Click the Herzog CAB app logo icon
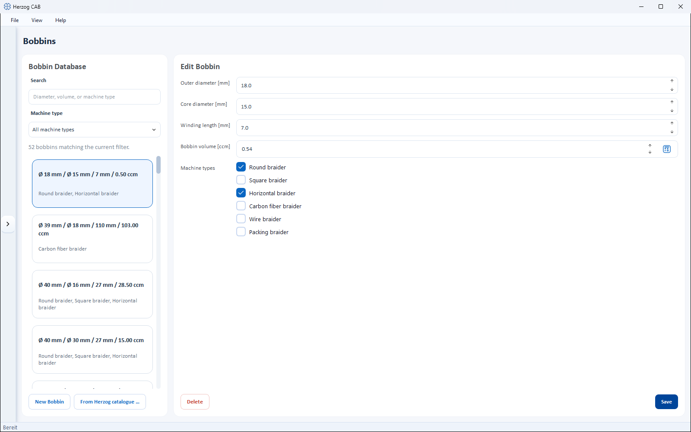691x432 pixels. [7, 6]
